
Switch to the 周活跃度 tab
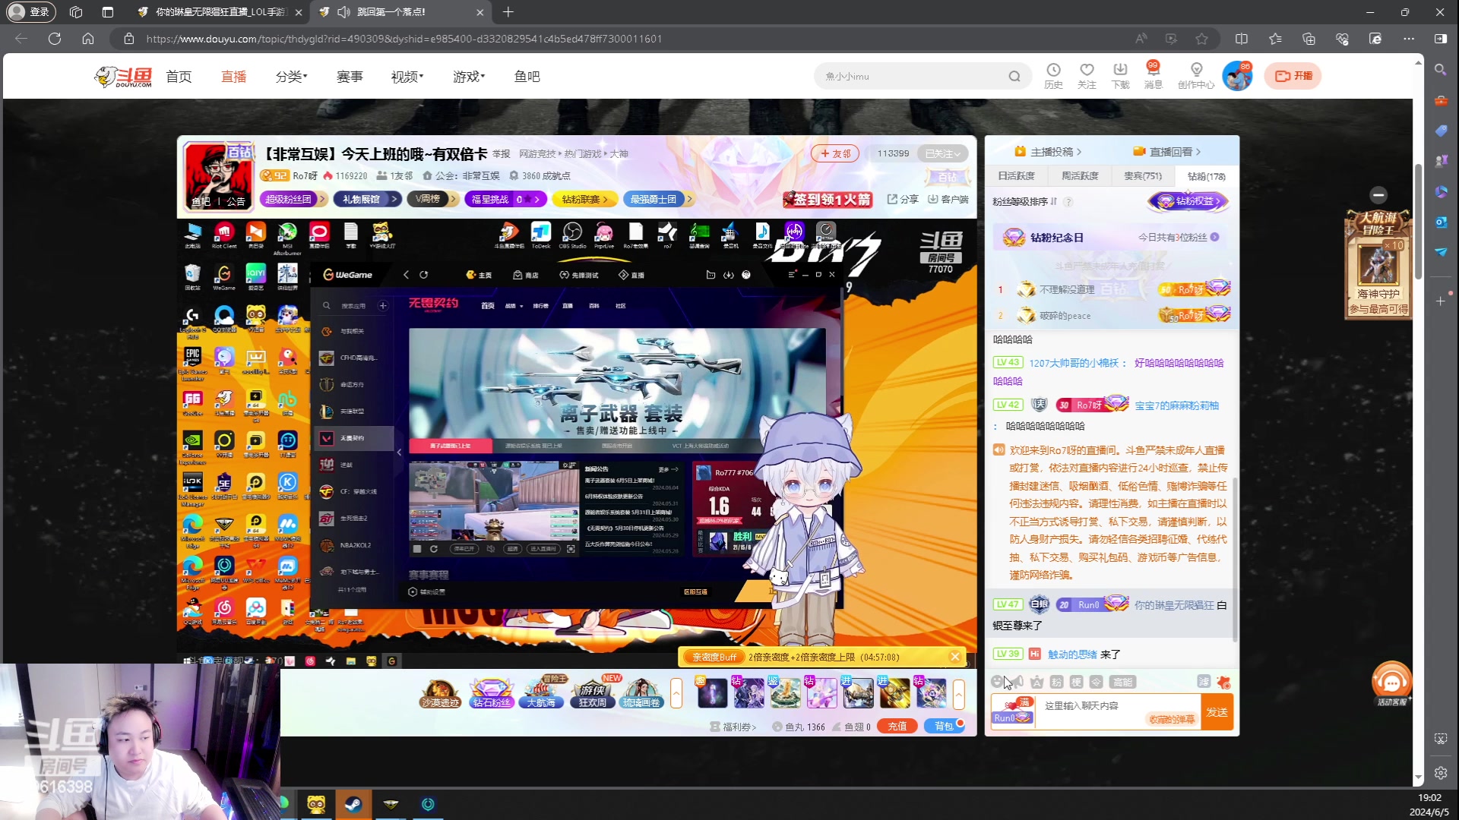(1080, 175)
